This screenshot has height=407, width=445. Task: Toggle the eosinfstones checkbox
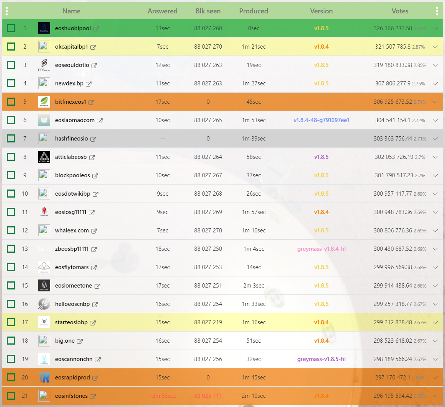coord(11,396)
